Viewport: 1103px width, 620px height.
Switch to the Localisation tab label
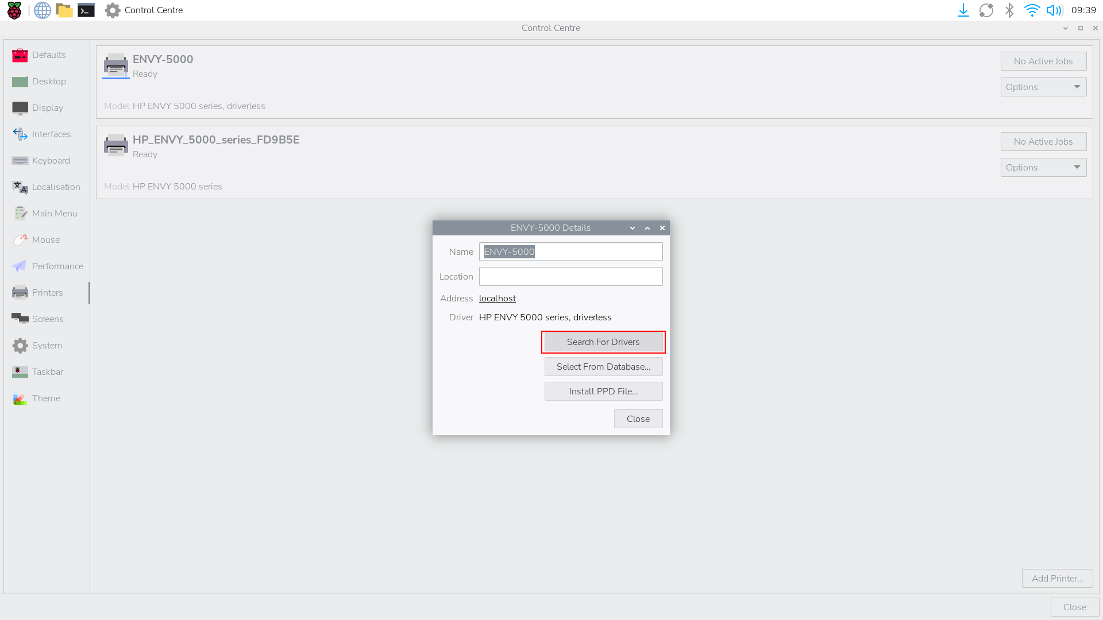(56, 187)
